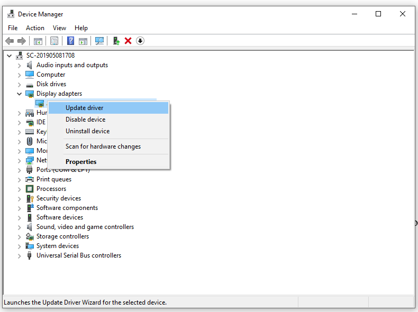418x312 pixels.
Task: Click the Storage controllers icon
Action: pyautogui.click(x=30, y=236)
